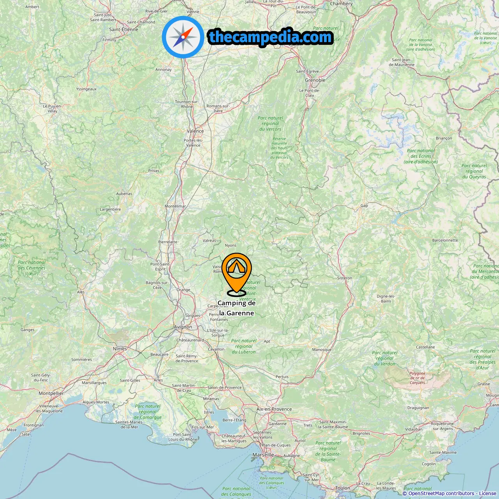Open the OpenStreetMap contributors link

tap(441, 494)
